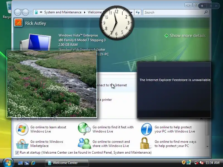The height and width of the screenshot is (167, 223).
Task: Click the Windows Marketplace shopping basket icon
Action: (22, 144)
